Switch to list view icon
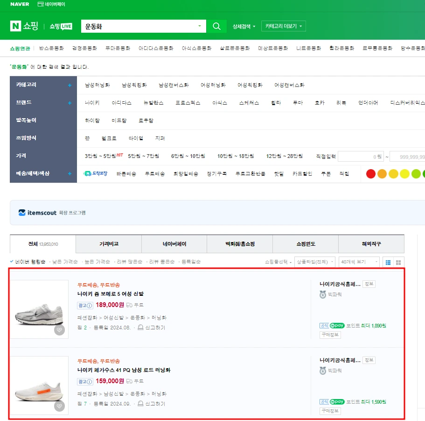The height and width of the screenshot is (421, 425). [x=388, y=262]
